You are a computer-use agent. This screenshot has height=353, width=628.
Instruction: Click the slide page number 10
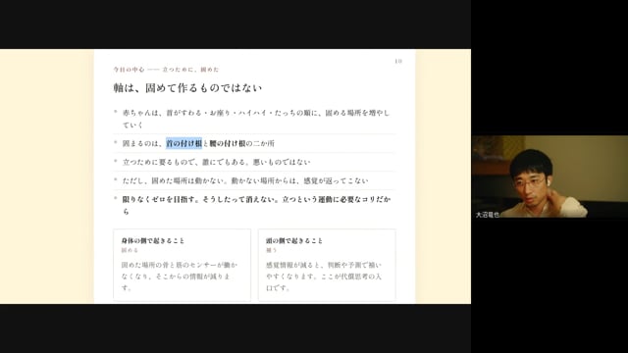[398, 61]
